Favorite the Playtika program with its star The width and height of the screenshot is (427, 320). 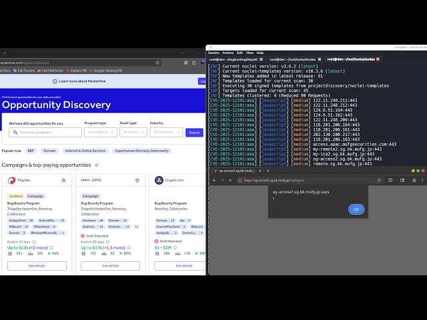tap(63, 180)
